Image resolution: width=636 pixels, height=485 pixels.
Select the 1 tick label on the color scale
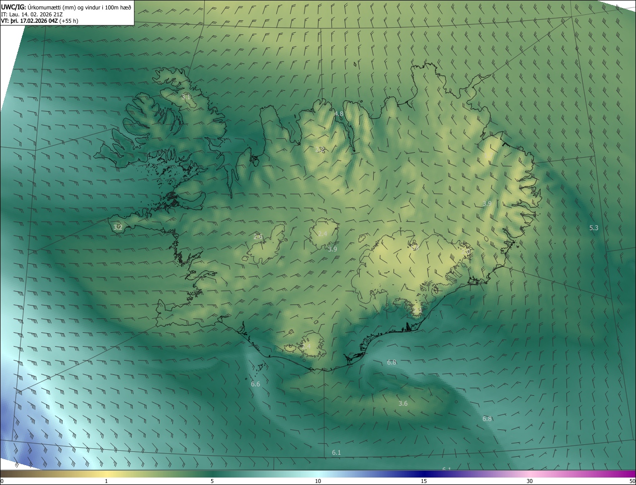tap(106, 481)
